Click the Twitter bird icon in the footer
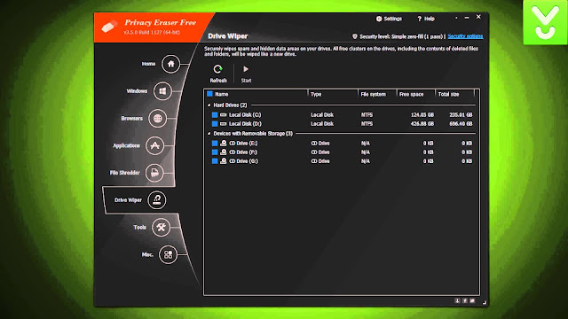Screen dimensions: 568x319 coord(472,300)
